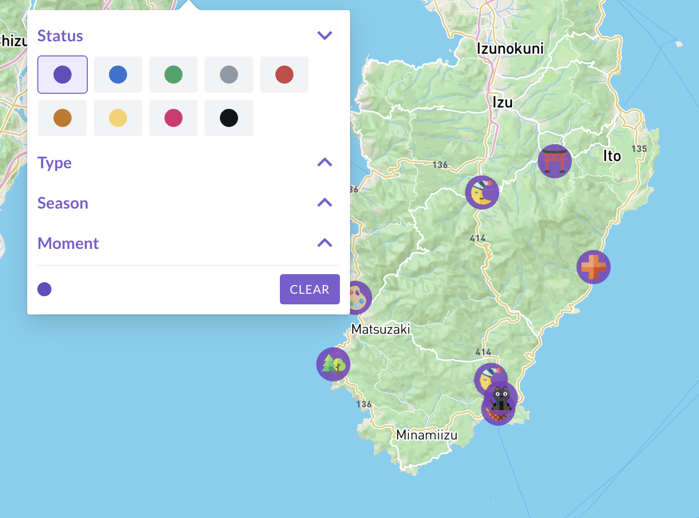Enable the green status filter
Screen dimensions: 699x518
(x=173, y=75)
